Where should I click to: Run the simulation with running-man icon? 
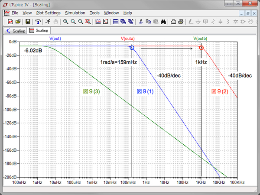coord(48,21)
